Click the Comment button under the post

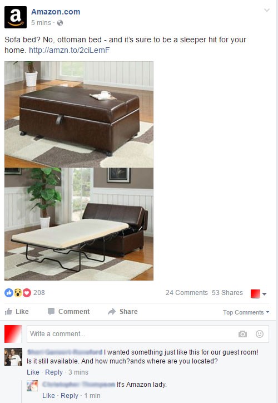68,312
